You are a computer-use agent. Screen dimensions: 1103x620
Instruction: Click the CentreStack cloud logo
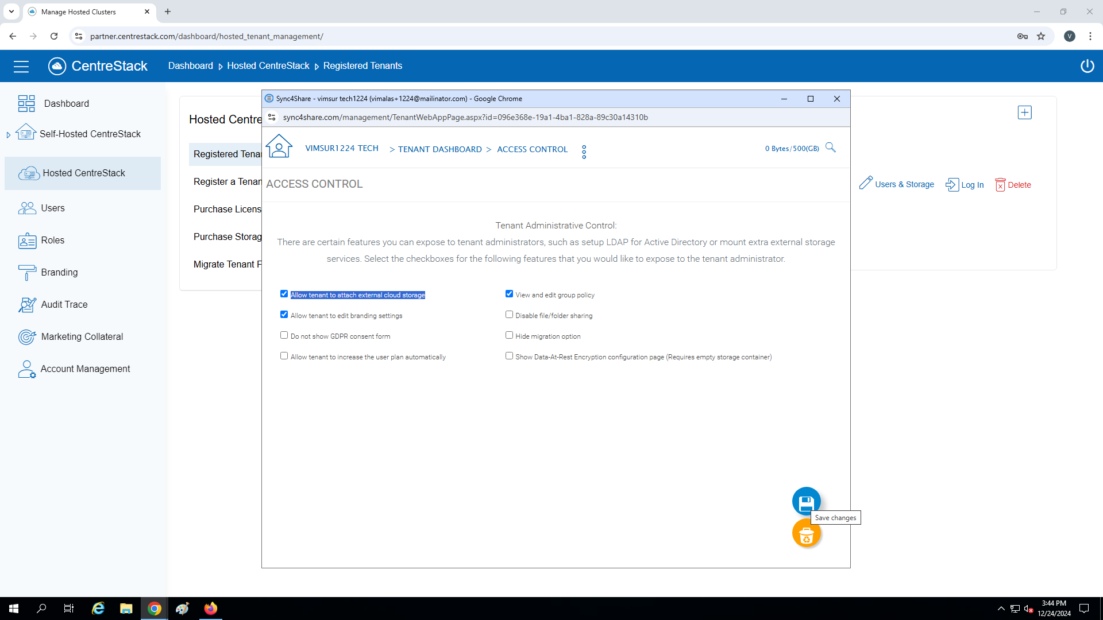[57, 66]
